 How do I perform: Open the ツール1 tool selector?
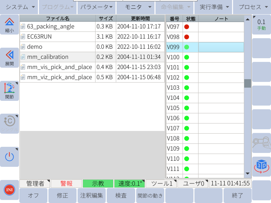pyautogui.click(x=161, y=183)
